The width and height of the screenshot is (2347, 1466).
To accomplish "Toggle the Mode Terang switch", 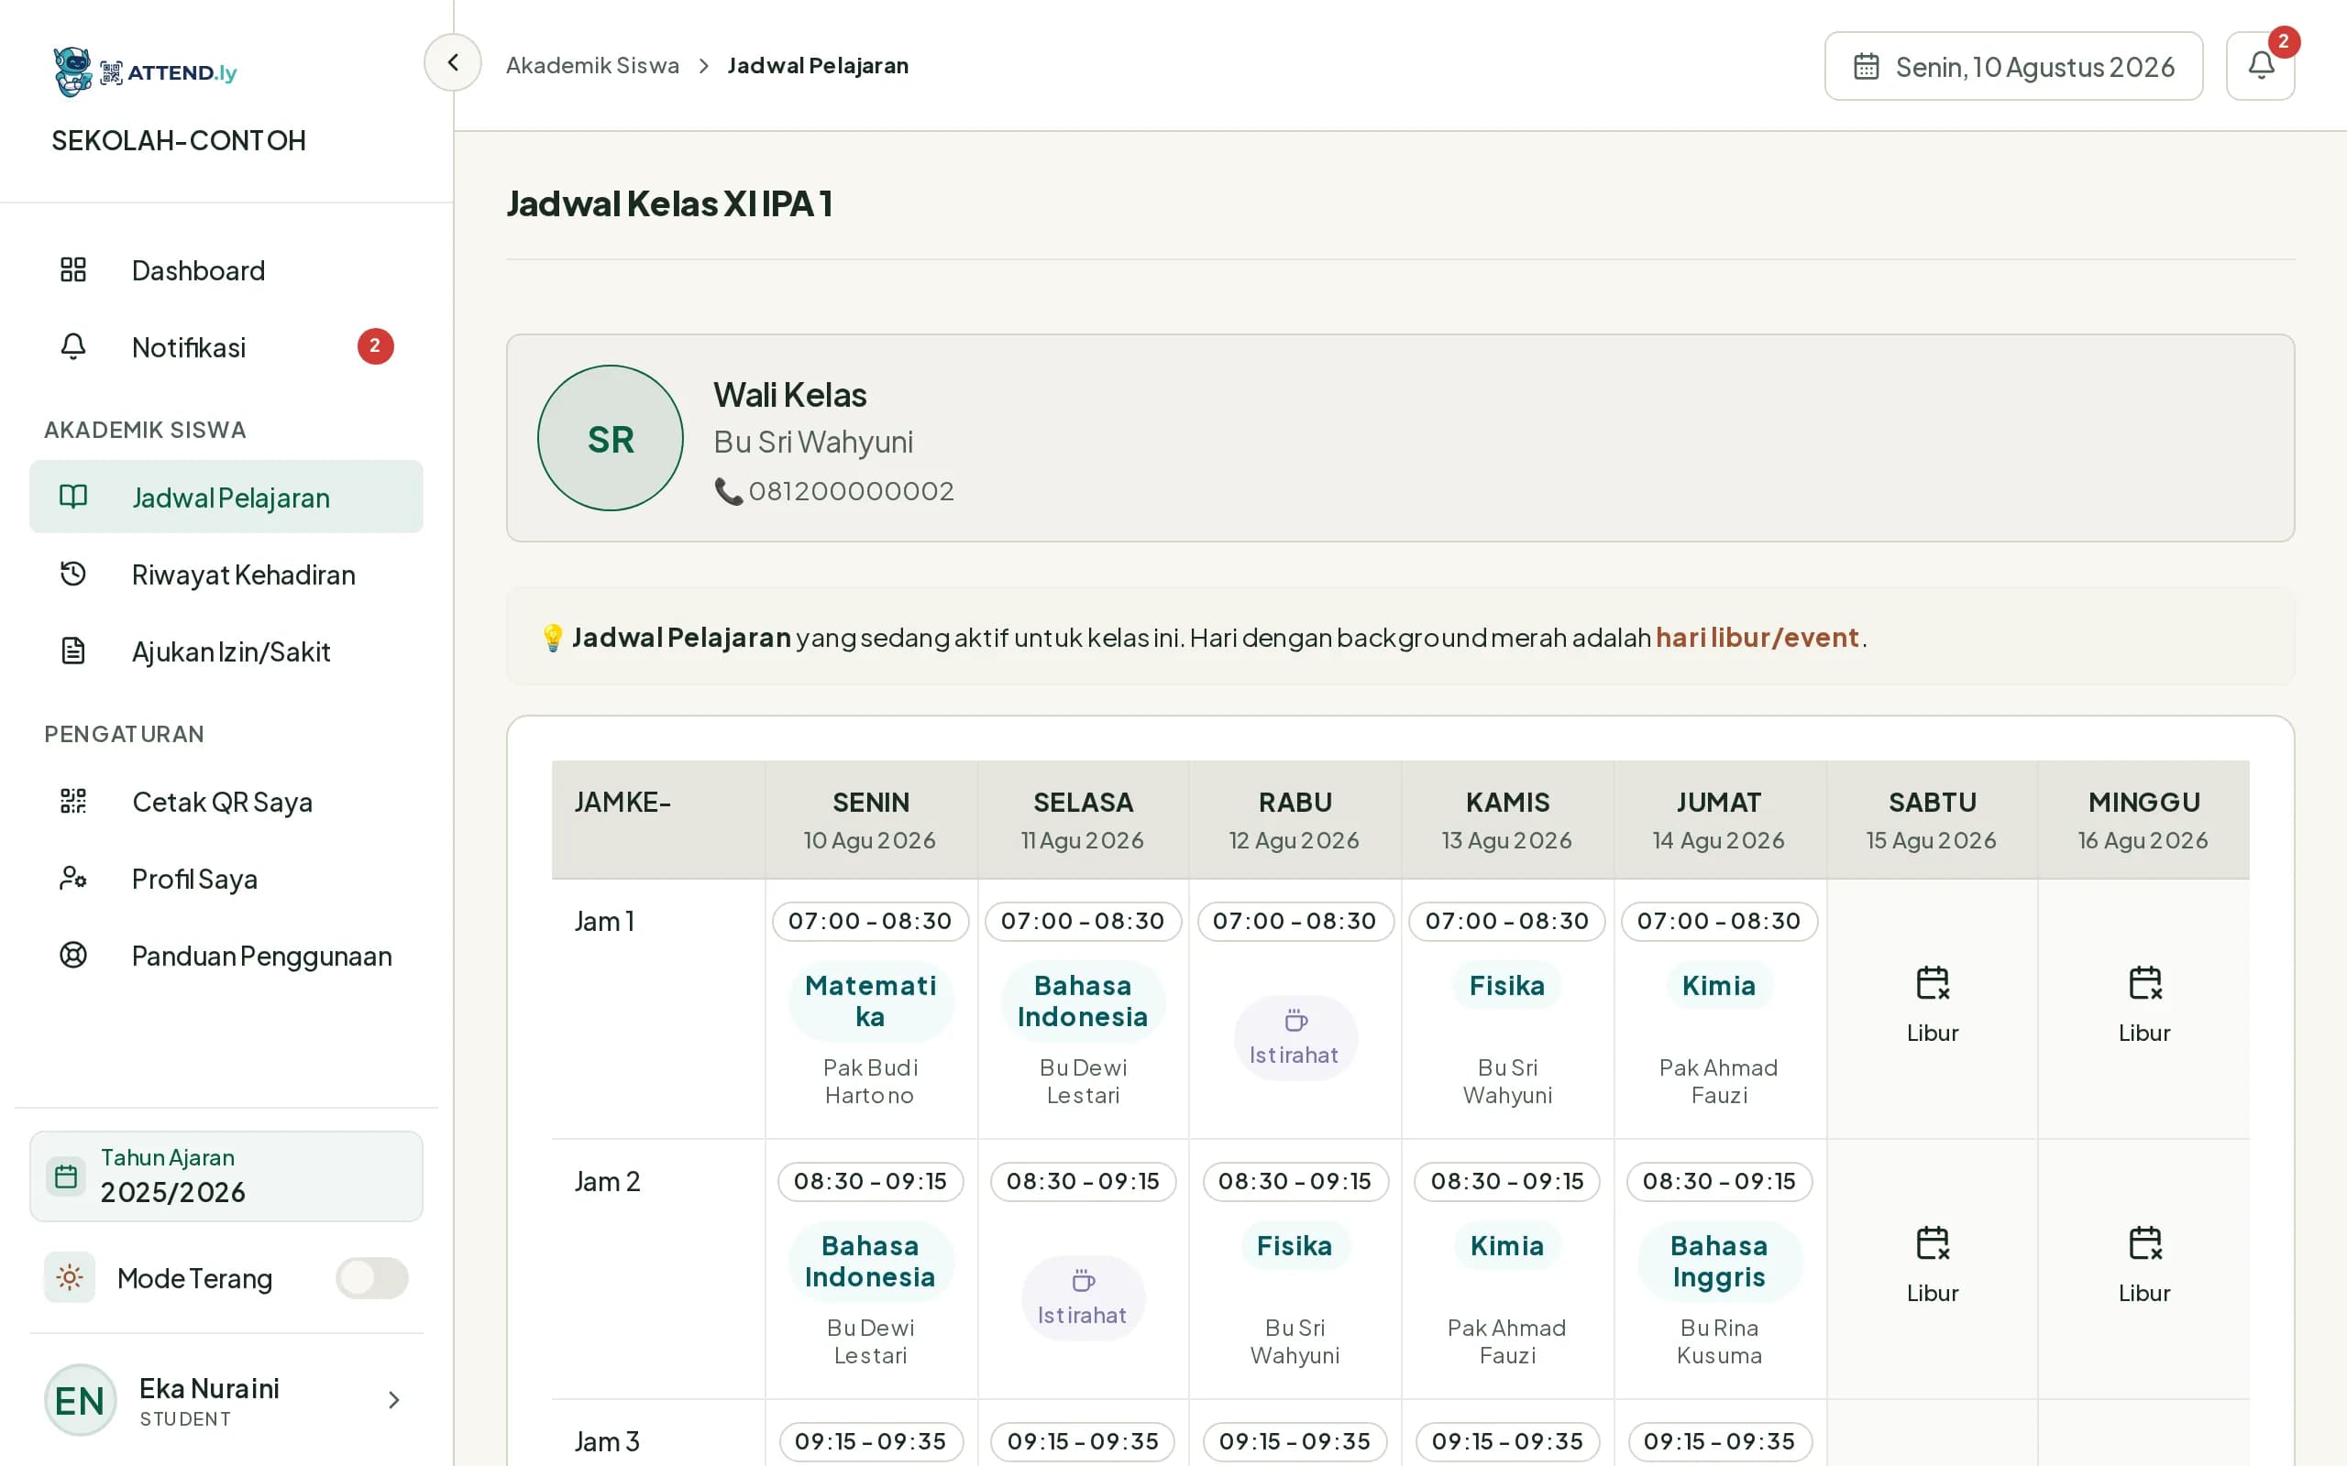I will click(x=371, y=1278).
